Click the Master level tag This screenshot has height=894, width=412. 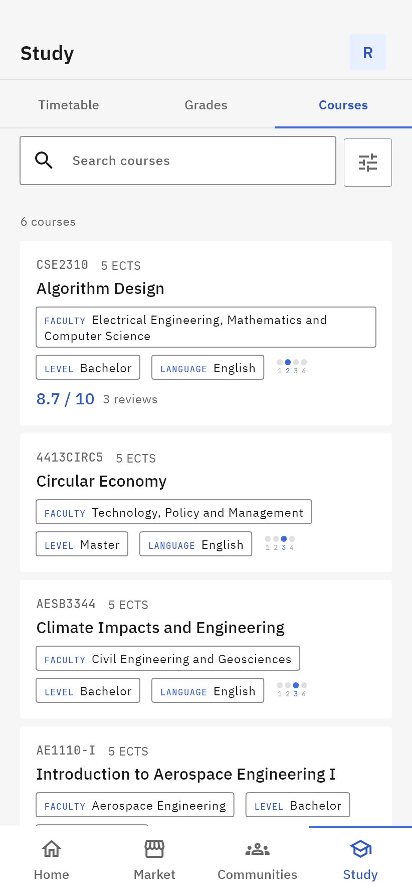tap(82, 544)
